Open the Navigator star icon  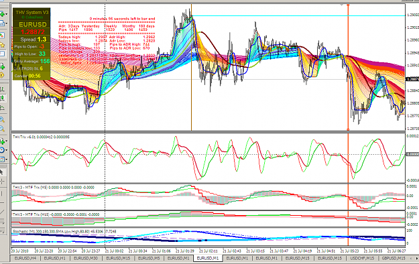pos(2,45)
